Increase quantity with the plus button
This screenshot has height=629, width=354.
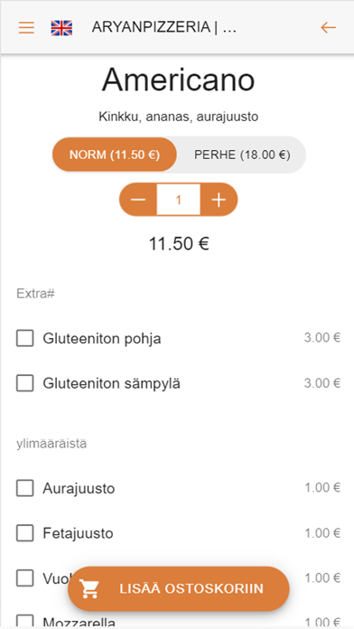pos(219,200)
